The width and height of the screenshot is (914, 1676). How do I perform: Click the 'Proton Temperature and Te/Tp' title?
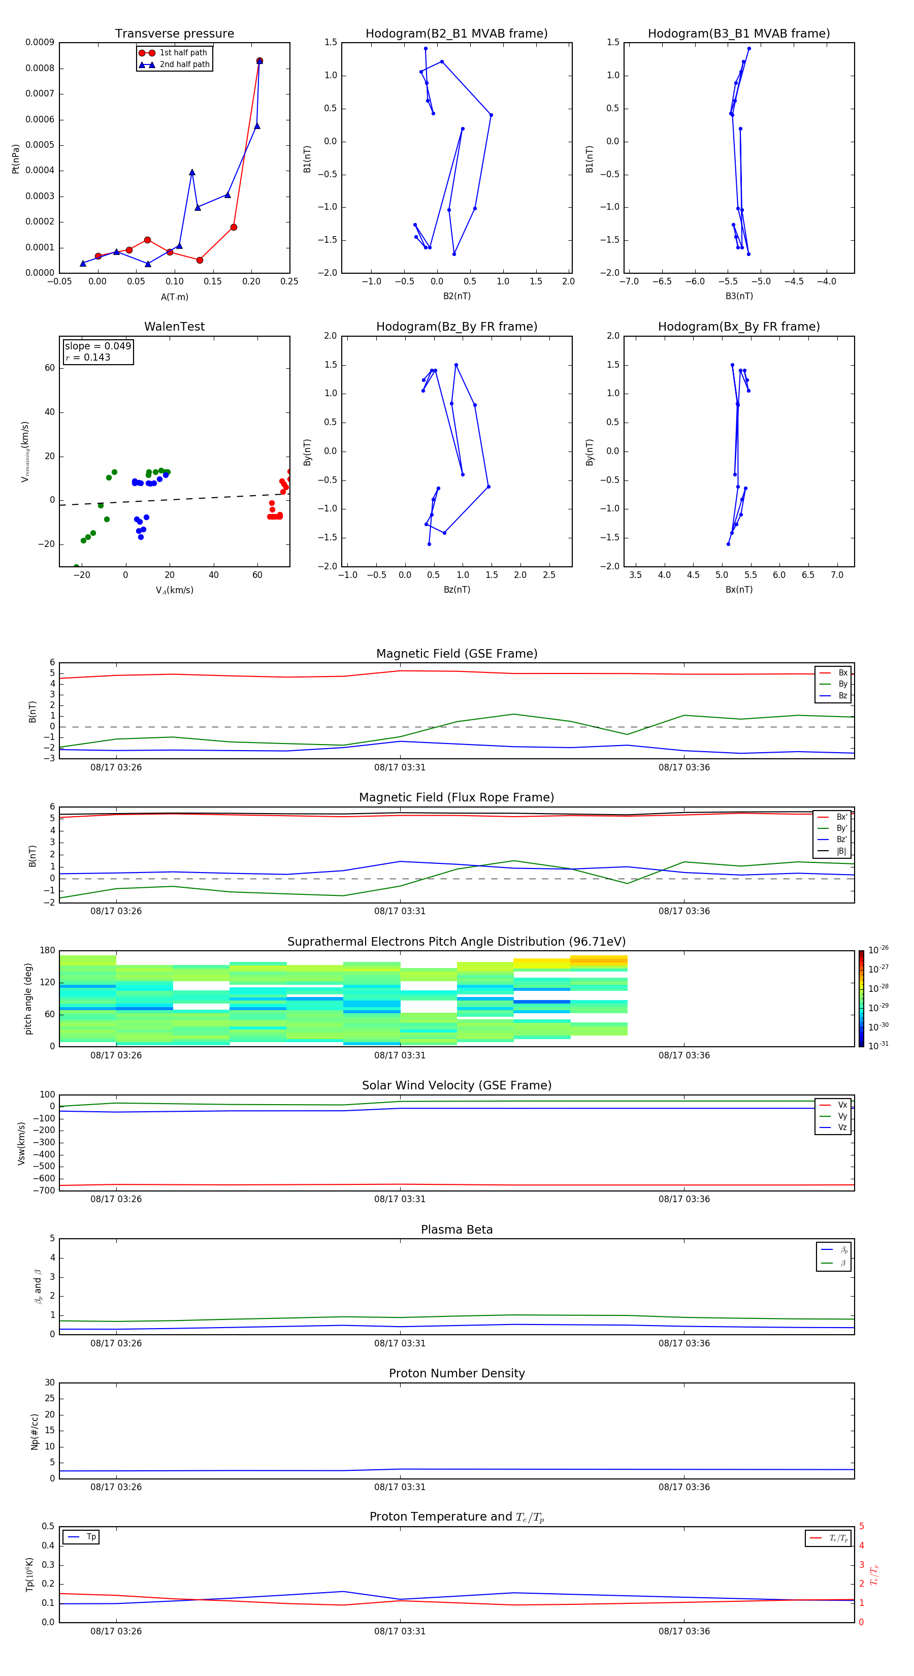click(x=456, y=1518)
